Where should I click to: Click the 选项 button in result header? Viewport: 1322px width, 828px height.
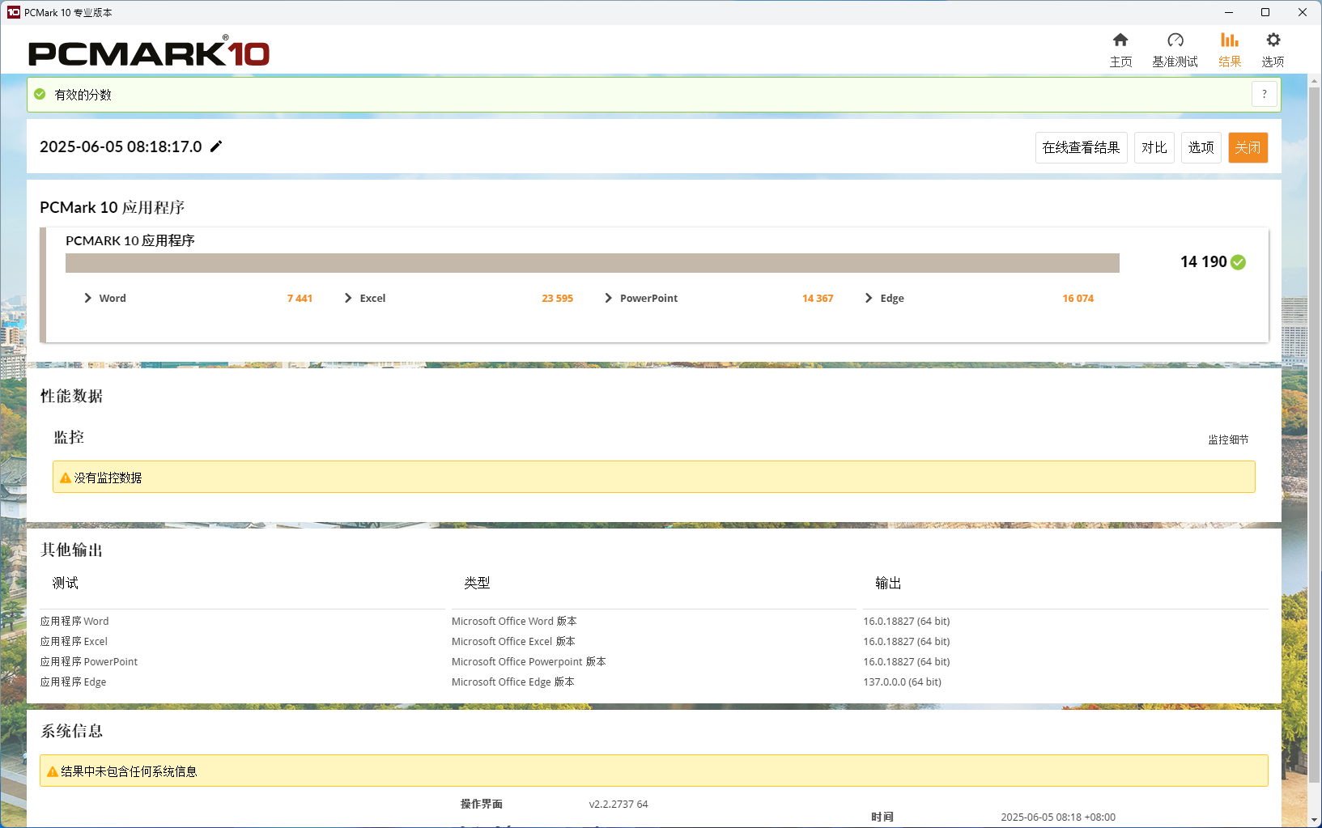pyautogui.click(x=1201, y=147)
